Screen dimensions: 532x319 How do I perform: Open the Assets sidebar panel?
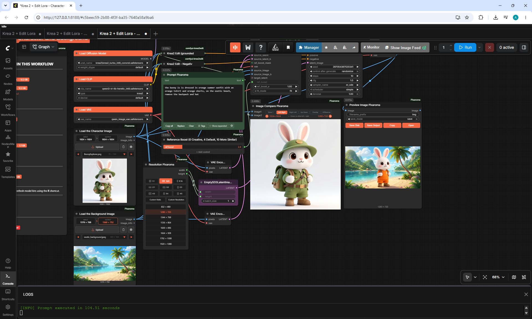pos(8,63)
